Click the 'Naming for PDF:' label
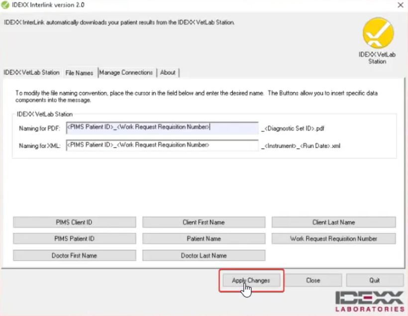 pos(39,128)
